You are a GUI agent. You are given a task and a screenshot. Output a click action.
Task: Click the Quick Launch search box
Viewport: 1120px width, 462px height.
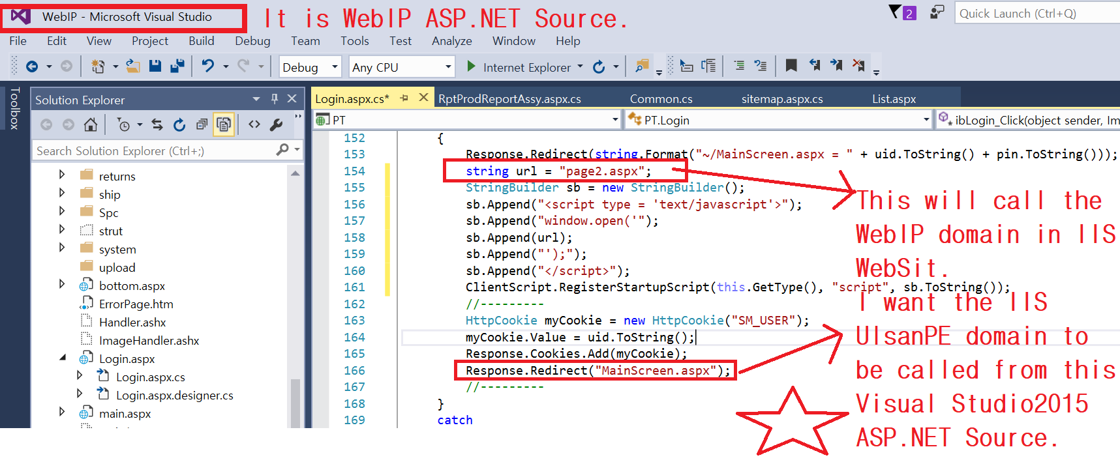[1037, 13]
